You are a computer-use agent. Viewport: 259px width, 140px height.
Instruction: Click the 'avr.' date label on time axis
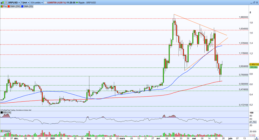click(158, 138)
